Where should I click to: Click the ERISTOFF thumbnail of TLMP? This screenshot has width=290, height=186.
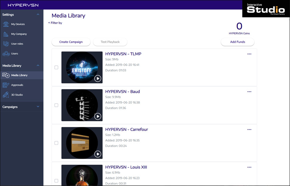[82, 68]
